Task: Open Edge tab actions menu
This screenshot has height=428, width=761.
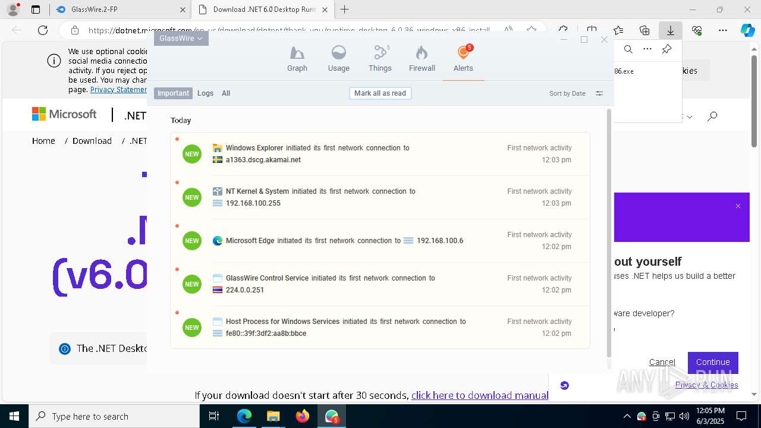Action: coord(36,10)
